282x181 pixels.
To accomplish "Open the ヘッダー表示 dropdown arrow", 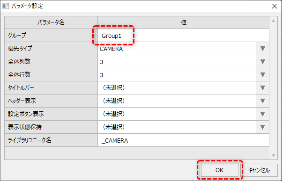I will point(263,101).
